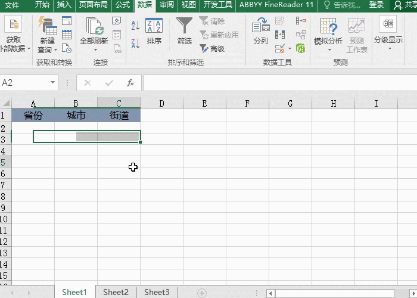Expand the Outline (分级显示) group menu
Image resolution: width=417 pixels, height=298 pixels.
coord(388,36)
